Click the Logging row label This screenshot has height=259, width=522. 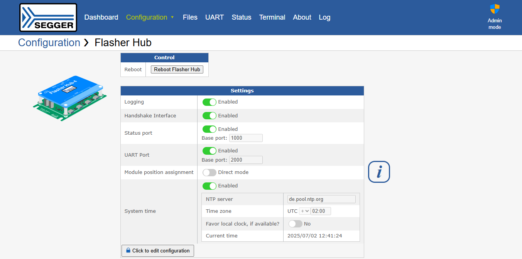[x=134, y=102]
